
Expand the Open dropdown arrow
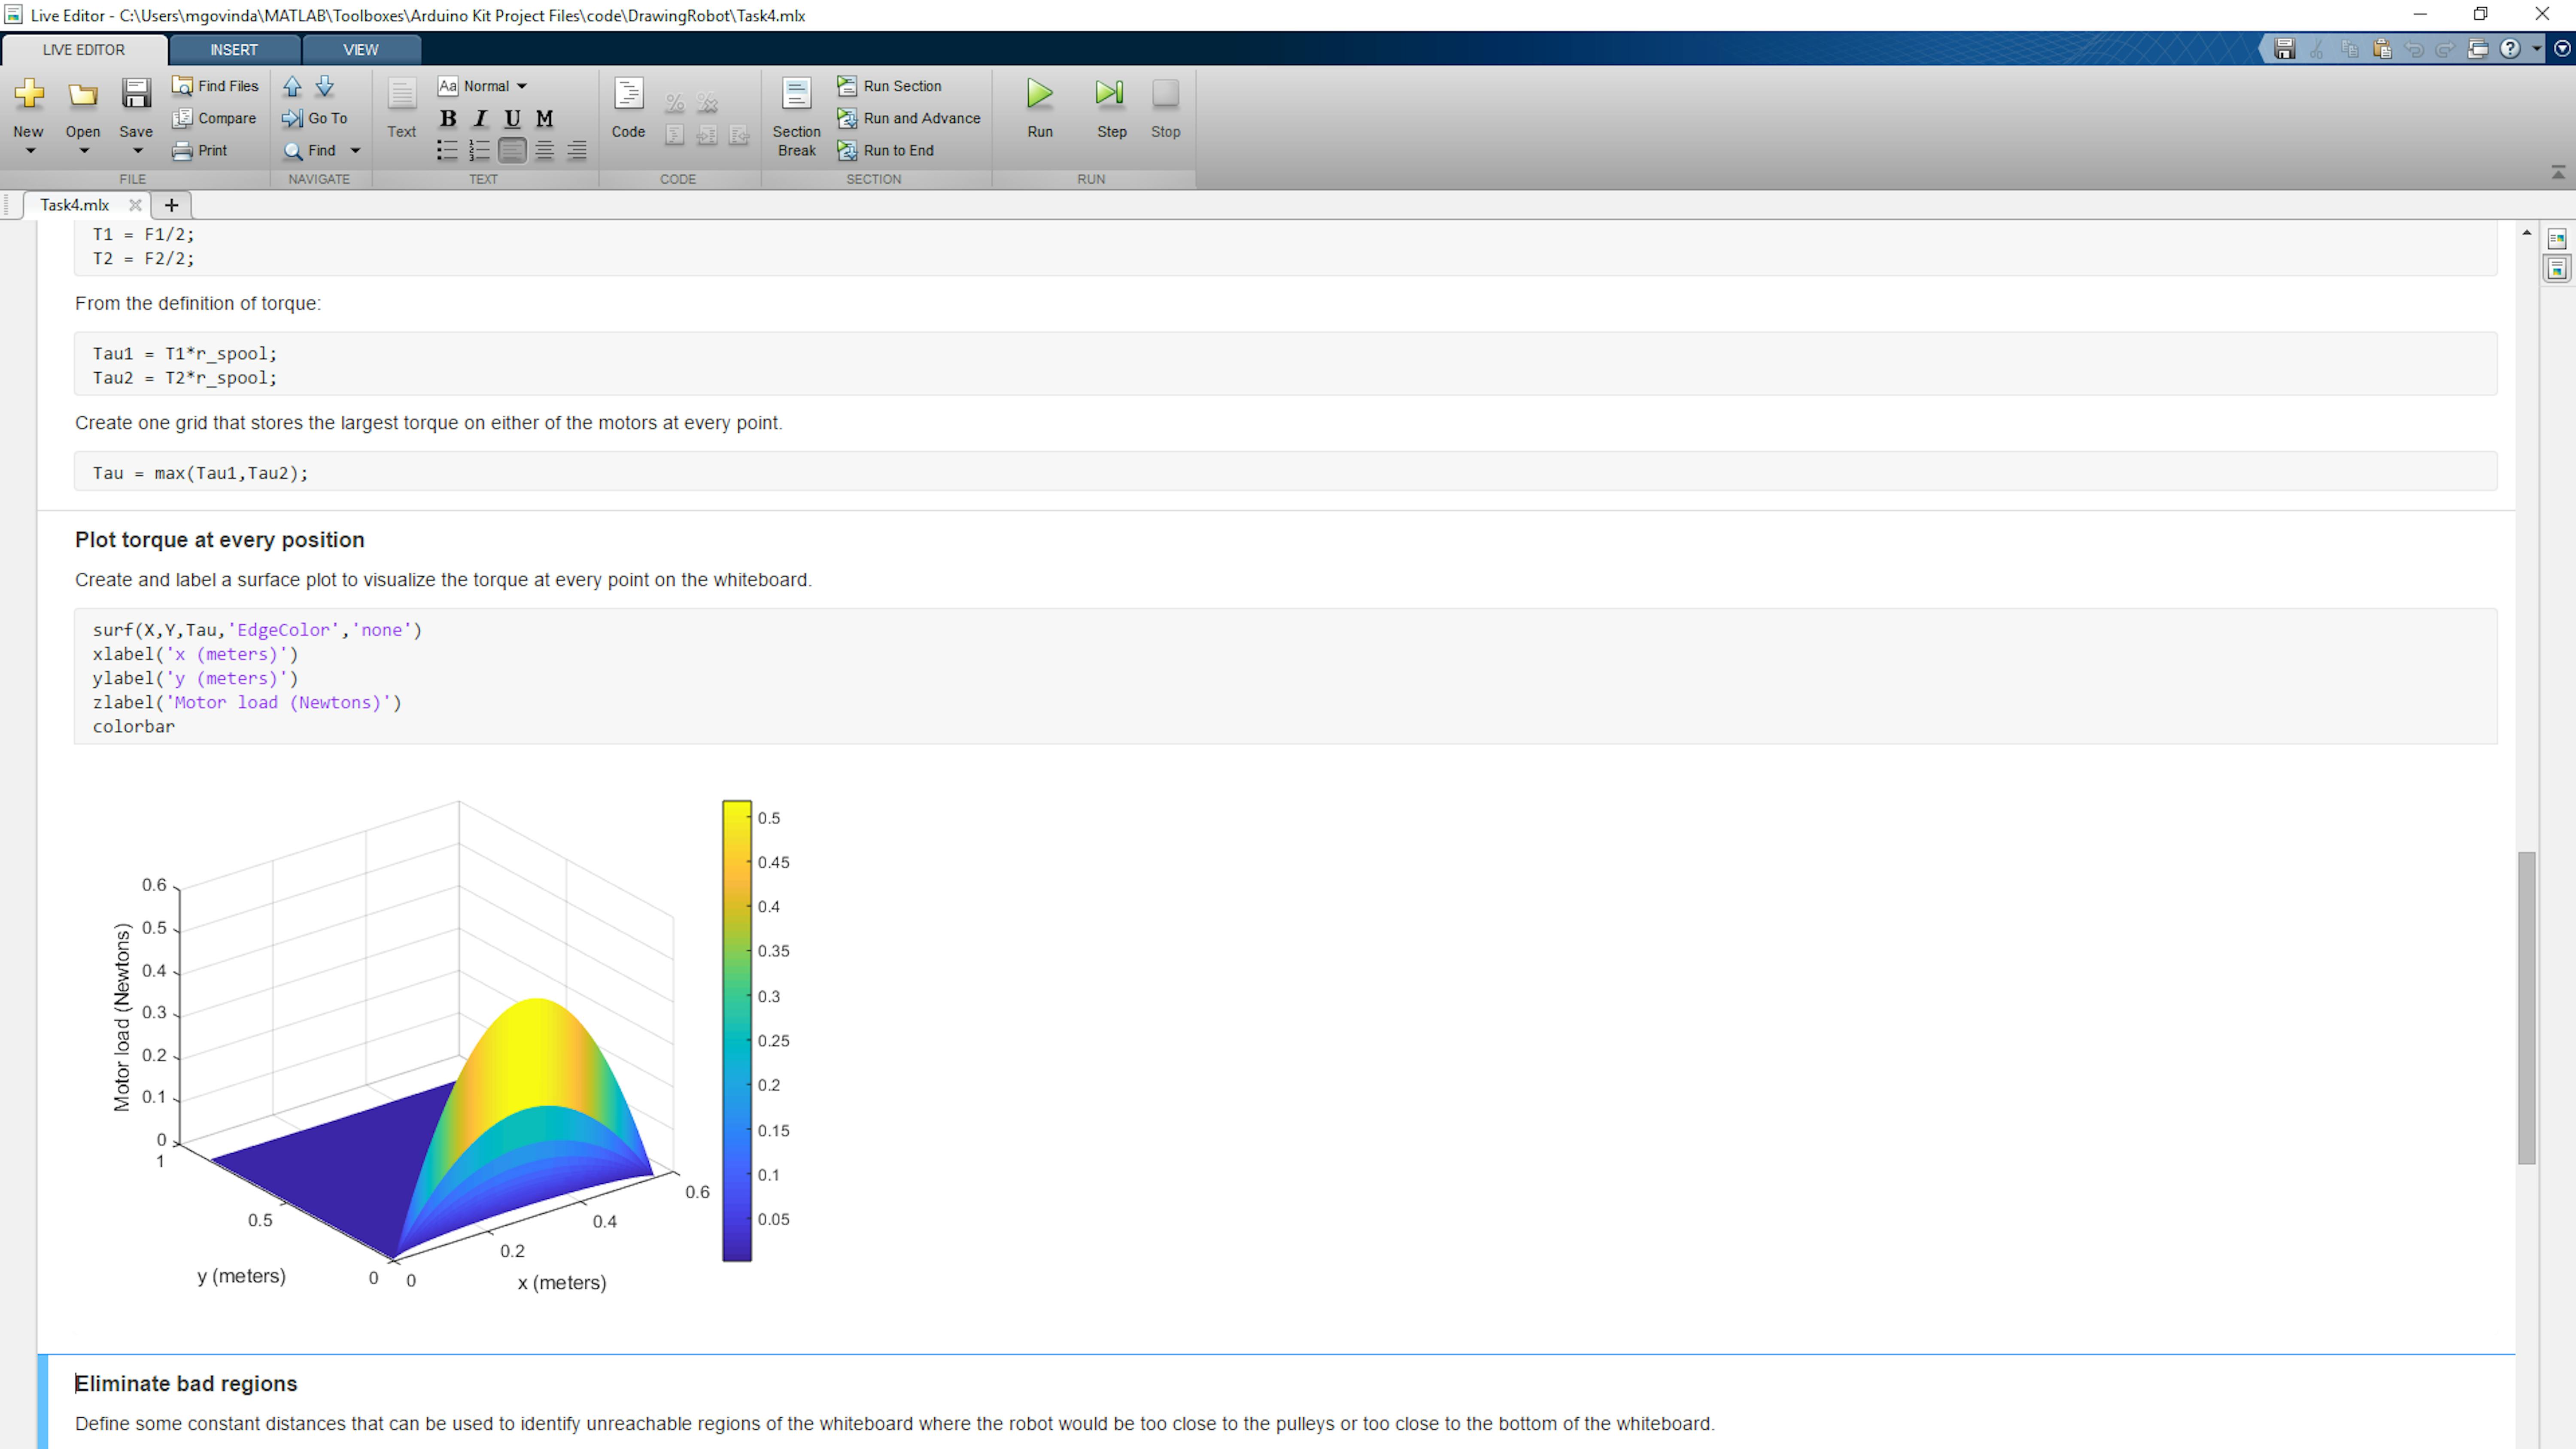84,151
